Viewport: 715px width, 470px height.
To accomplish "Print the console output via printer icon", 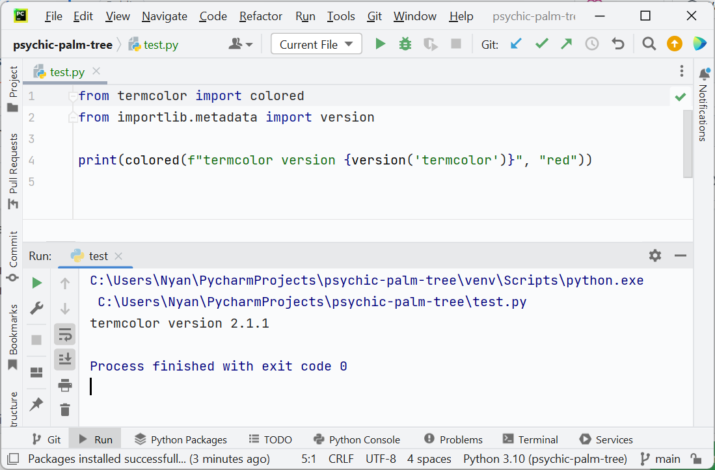I will pos(64,385).
